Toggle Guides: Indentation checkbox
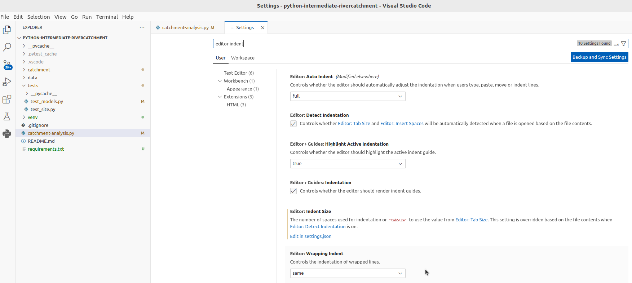The height and width of the screenshot is (283, 632). [293, 191]
